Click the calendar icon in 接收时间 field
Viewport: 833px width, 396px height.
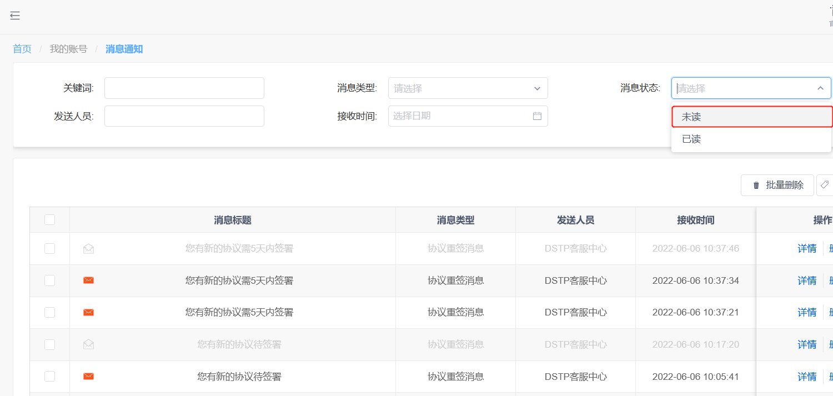(x=537, y=116)
